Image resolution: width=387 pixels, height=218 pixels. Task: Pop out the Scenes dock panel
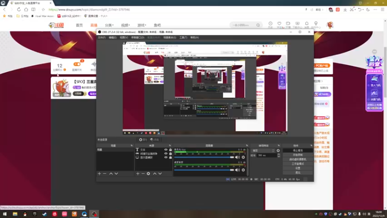coord(132,146)
